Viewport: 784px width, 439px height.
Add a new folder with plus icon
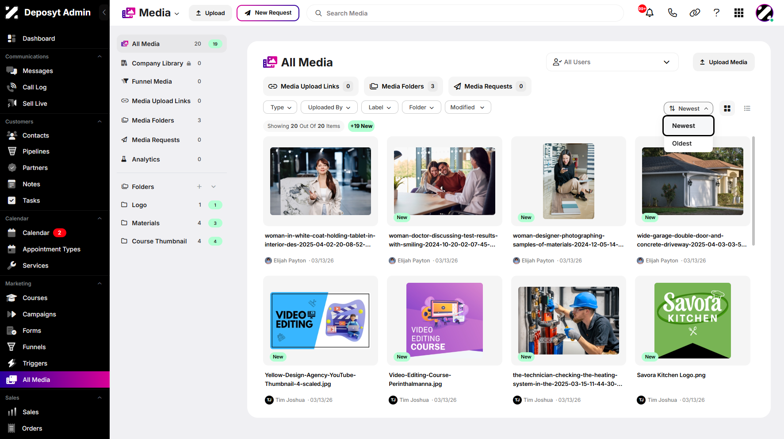199,187
